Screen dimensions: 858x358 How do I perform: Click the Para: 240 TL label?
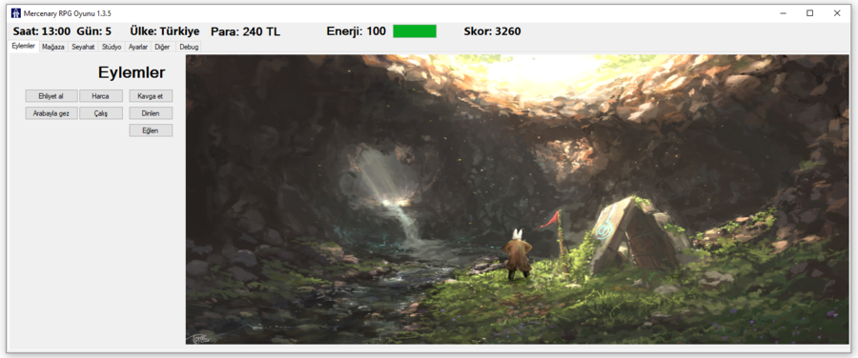(x=246, y=31)
